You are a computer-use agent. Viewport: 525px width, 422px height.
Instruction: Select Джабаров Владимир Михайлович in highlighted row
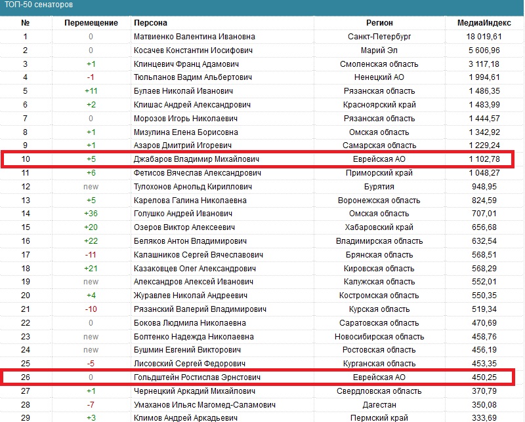[196, 159]
